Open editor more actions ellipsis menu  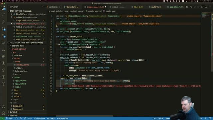(x=210, y=7)
